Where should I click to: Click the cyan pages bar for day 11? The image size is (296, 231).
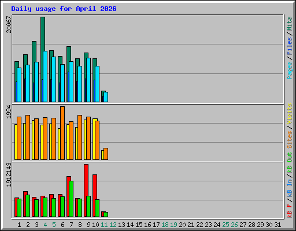coord(106,97)
